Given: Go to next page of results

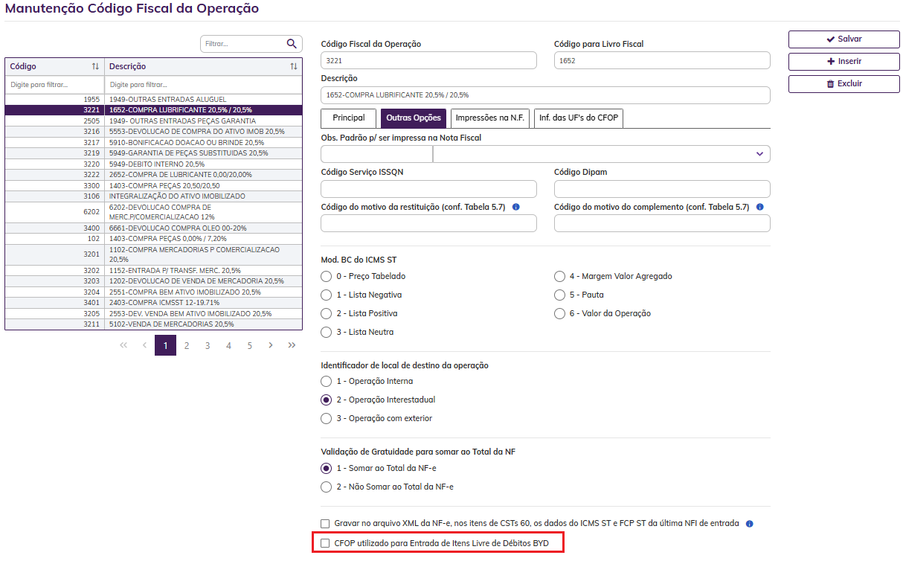Looking at the screenshot, I should (271, 345).
